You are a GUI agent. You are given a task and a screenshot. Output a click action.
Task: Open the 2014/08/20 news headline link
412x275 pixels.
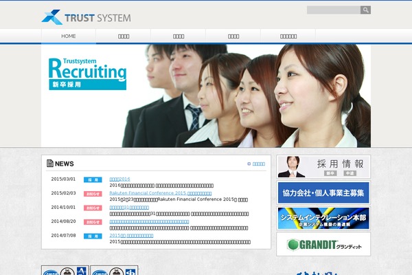149,221
